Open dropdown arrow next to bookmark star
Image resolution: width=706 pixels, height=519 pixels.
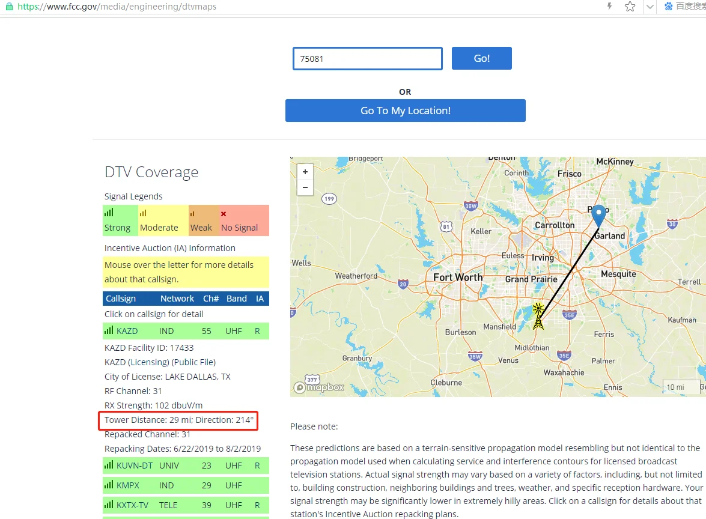(x=650, y=7)
